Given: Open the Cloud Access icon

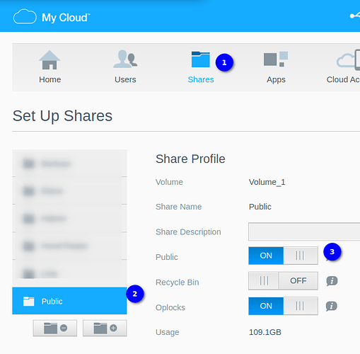Looking at the screenshot, I should (348, 59).
